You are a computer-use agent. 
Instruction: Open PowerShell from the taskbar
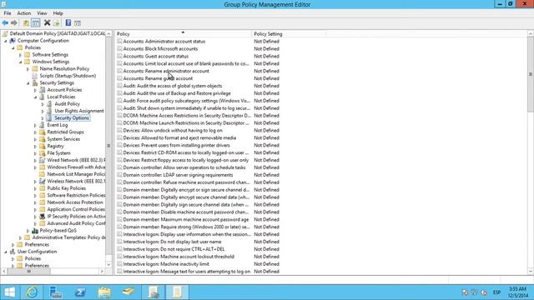(x=80, y=292)
